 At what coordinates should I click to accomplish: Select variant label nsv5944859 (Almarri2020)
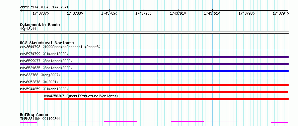pyautogui.click(x=44, y=89)
